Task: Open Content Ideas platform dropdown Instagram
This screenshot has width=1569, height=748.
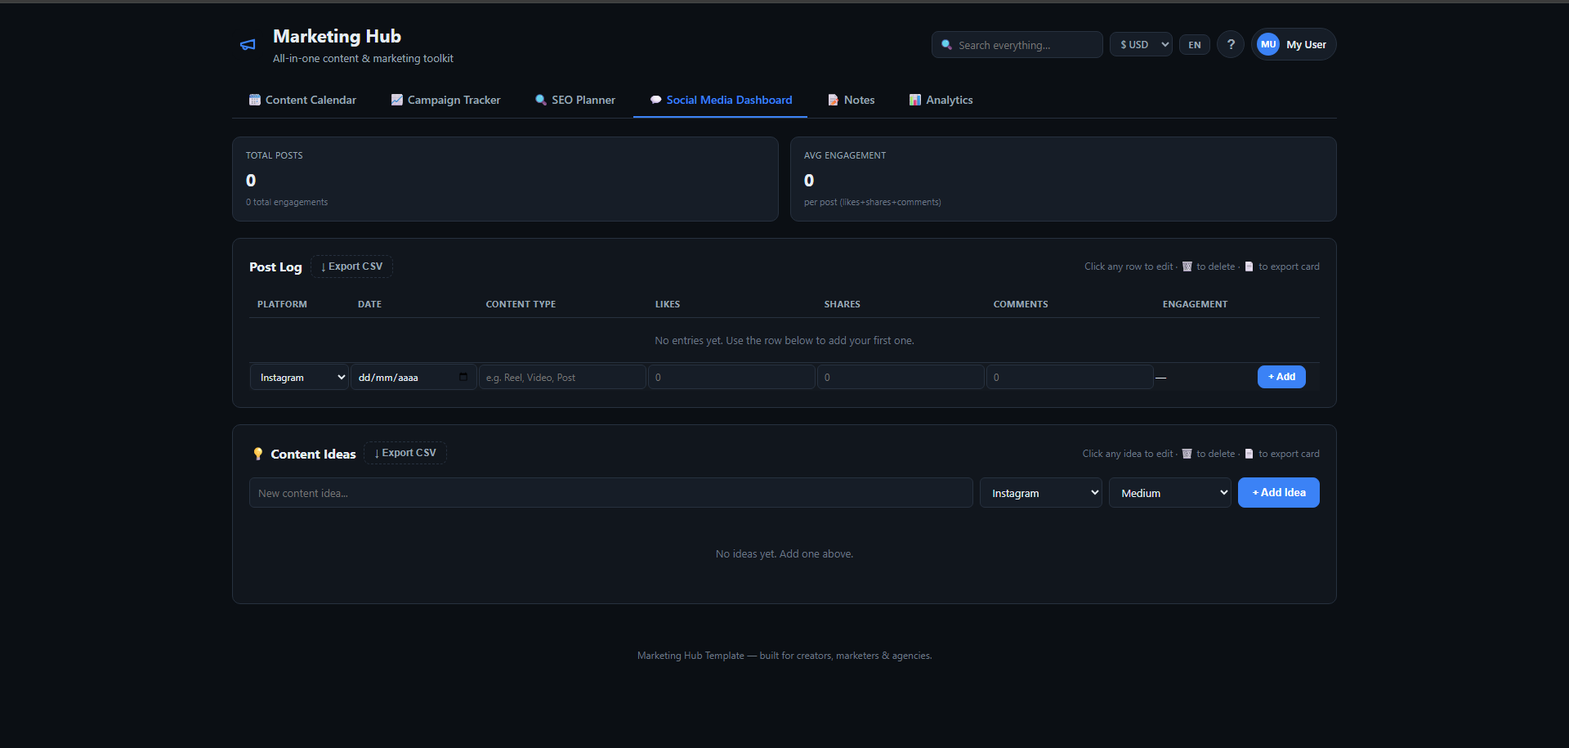Action: tap(1041, 493)
